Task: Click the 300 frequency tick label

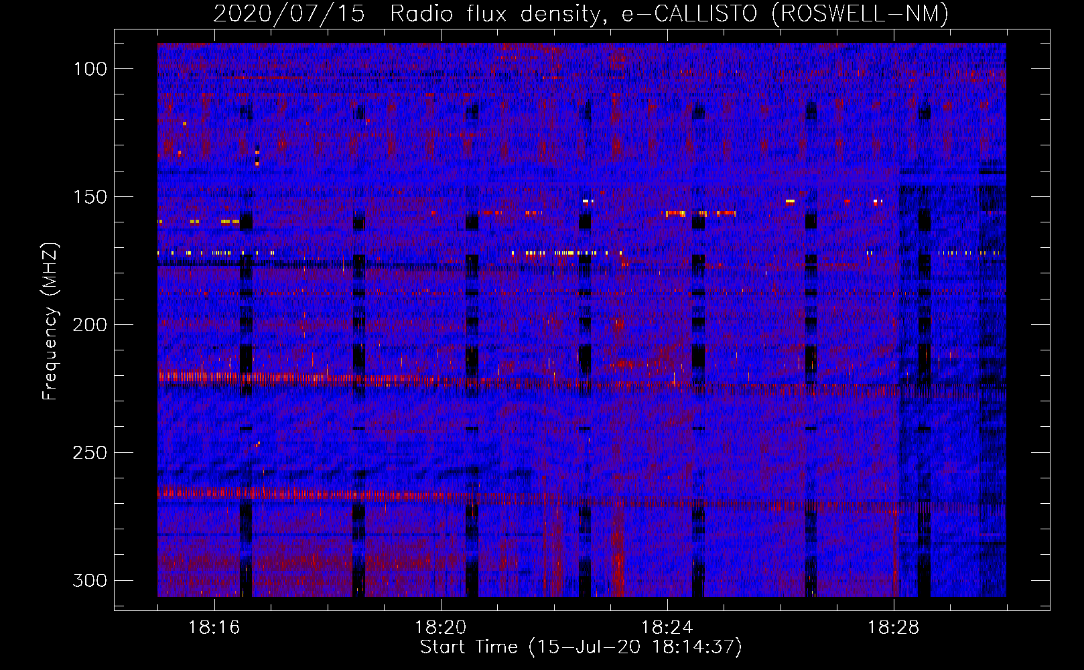Action: [x=90, y=580]
